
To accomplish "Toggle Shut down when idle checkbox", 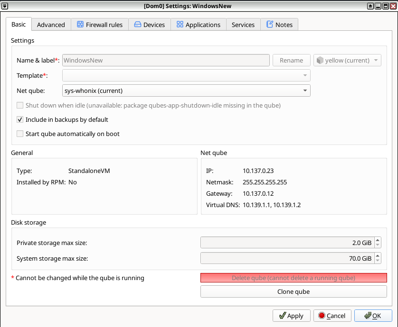I will pyautogui.click(x=20, y=106).
